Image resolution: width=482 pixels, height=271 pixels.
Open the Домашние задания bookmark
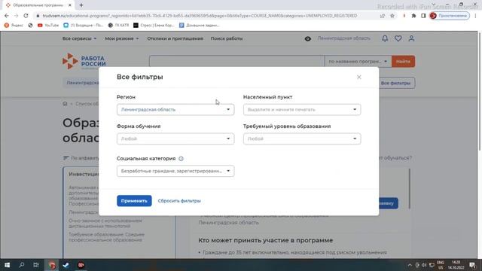click(x=199, y=26)
